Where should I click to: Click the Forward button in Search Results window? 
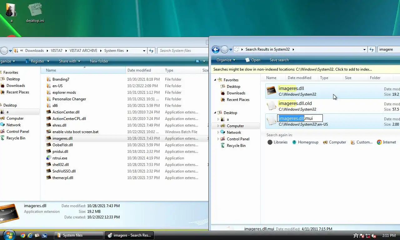coord(224,49)
